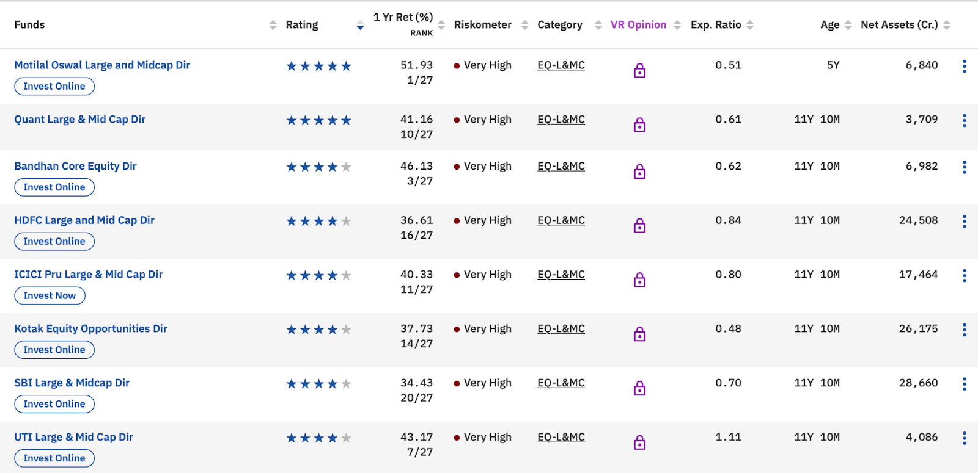Image resolution: width=978 pixels, height=473 pixels.
Task: Click star rating of ICICI Pru Large & Mid Cap
Action: click(x=319, y=275)
